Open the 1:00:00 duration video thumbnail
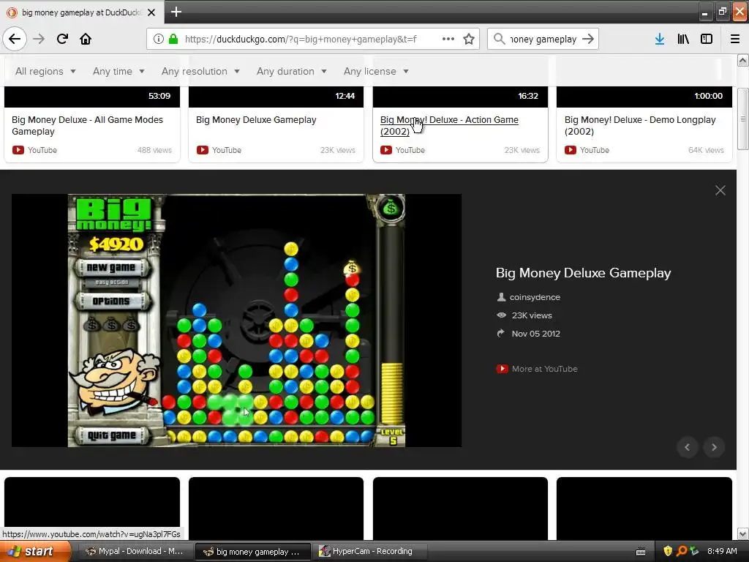Screen dimensions: 749x562 tap(644, 97)
